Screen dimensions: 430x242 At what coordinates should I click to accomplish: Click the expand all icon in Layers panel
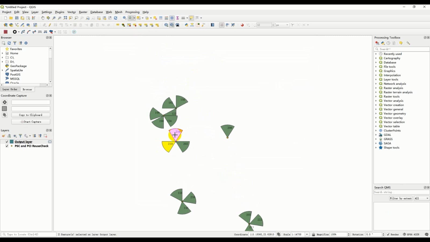coord(34,136)
